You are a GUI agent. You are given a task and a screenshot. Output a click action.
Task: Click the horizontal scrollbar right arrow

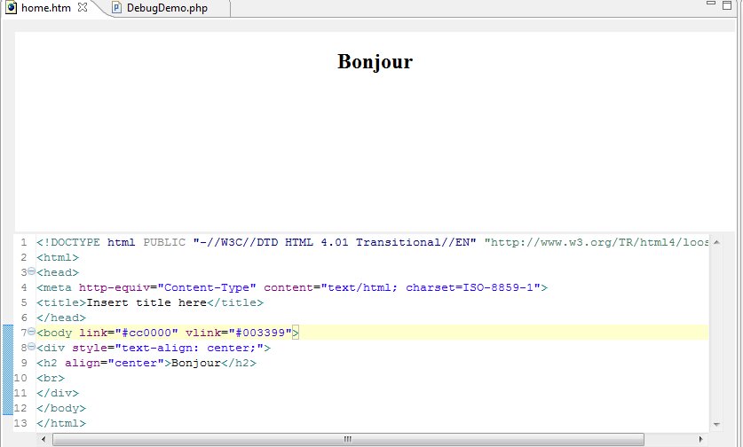tap(701, 439)
